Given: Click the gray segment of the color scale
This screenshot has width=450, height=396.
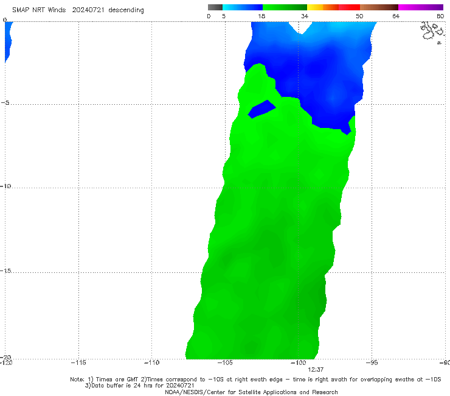Looking at the screenshot, I should click(215, 7).
